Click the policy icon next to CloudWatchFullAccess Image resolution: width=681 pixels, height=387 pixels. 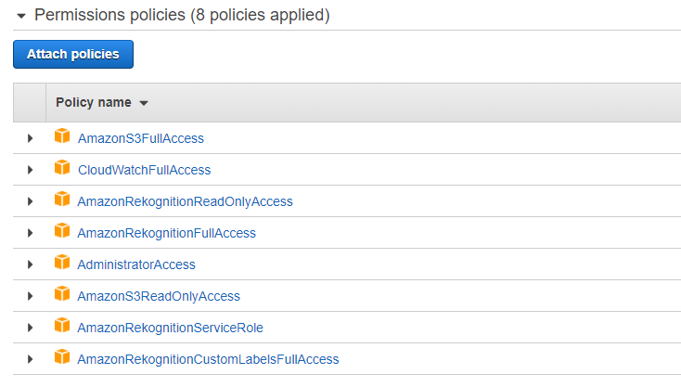62,168
